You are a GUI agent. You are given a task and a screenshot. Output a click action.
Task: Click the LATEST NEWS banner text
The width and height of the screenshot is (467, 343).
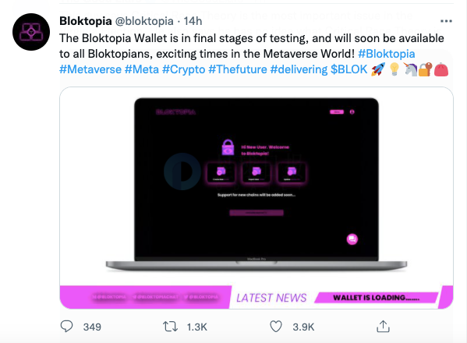271,298
